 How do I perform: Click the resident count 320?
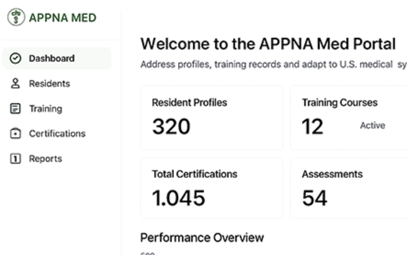coord(171,127)
